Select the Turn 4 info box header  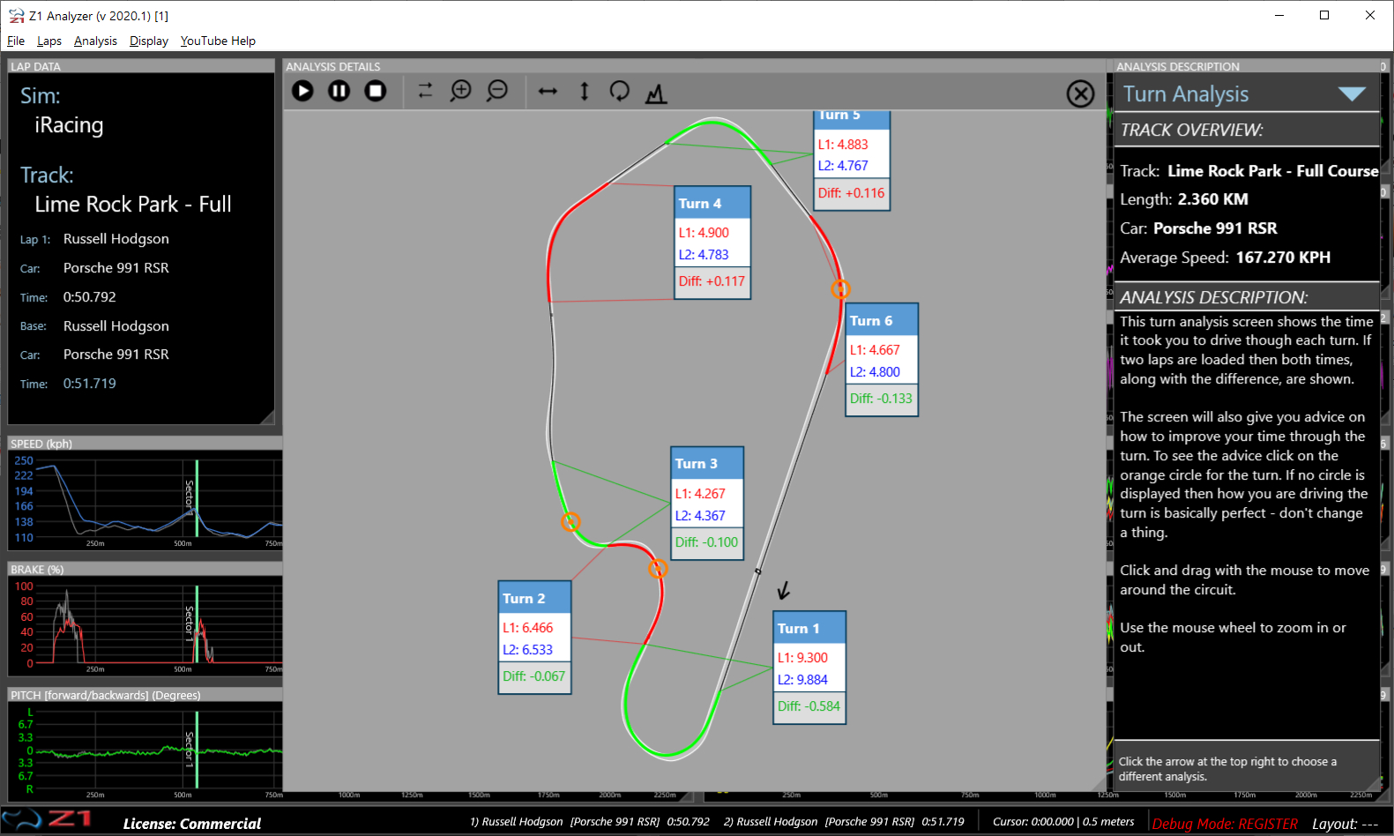[x=712, y=203]
